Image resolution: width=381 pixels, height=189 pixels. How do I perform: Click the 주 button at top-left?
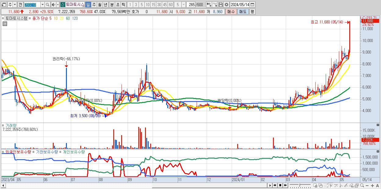click(10, 5)
